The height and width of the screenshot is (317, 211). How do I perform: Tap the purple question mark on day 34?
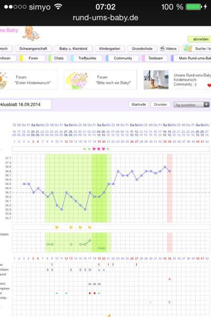tap(169, 302)
